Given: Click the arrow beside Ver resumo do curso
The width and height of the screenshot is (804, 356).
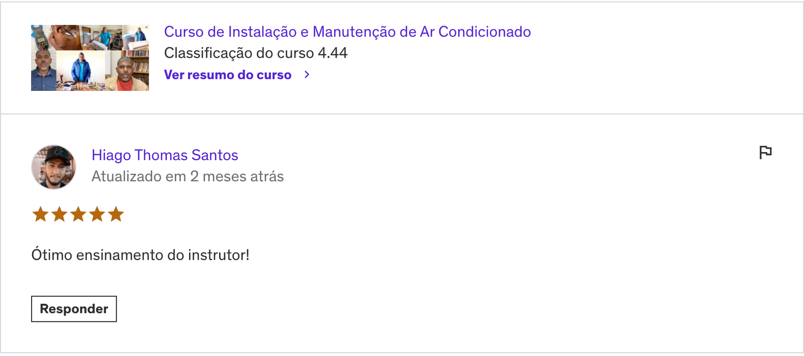Looking at the screenshot, I should (x=307, y=75).
